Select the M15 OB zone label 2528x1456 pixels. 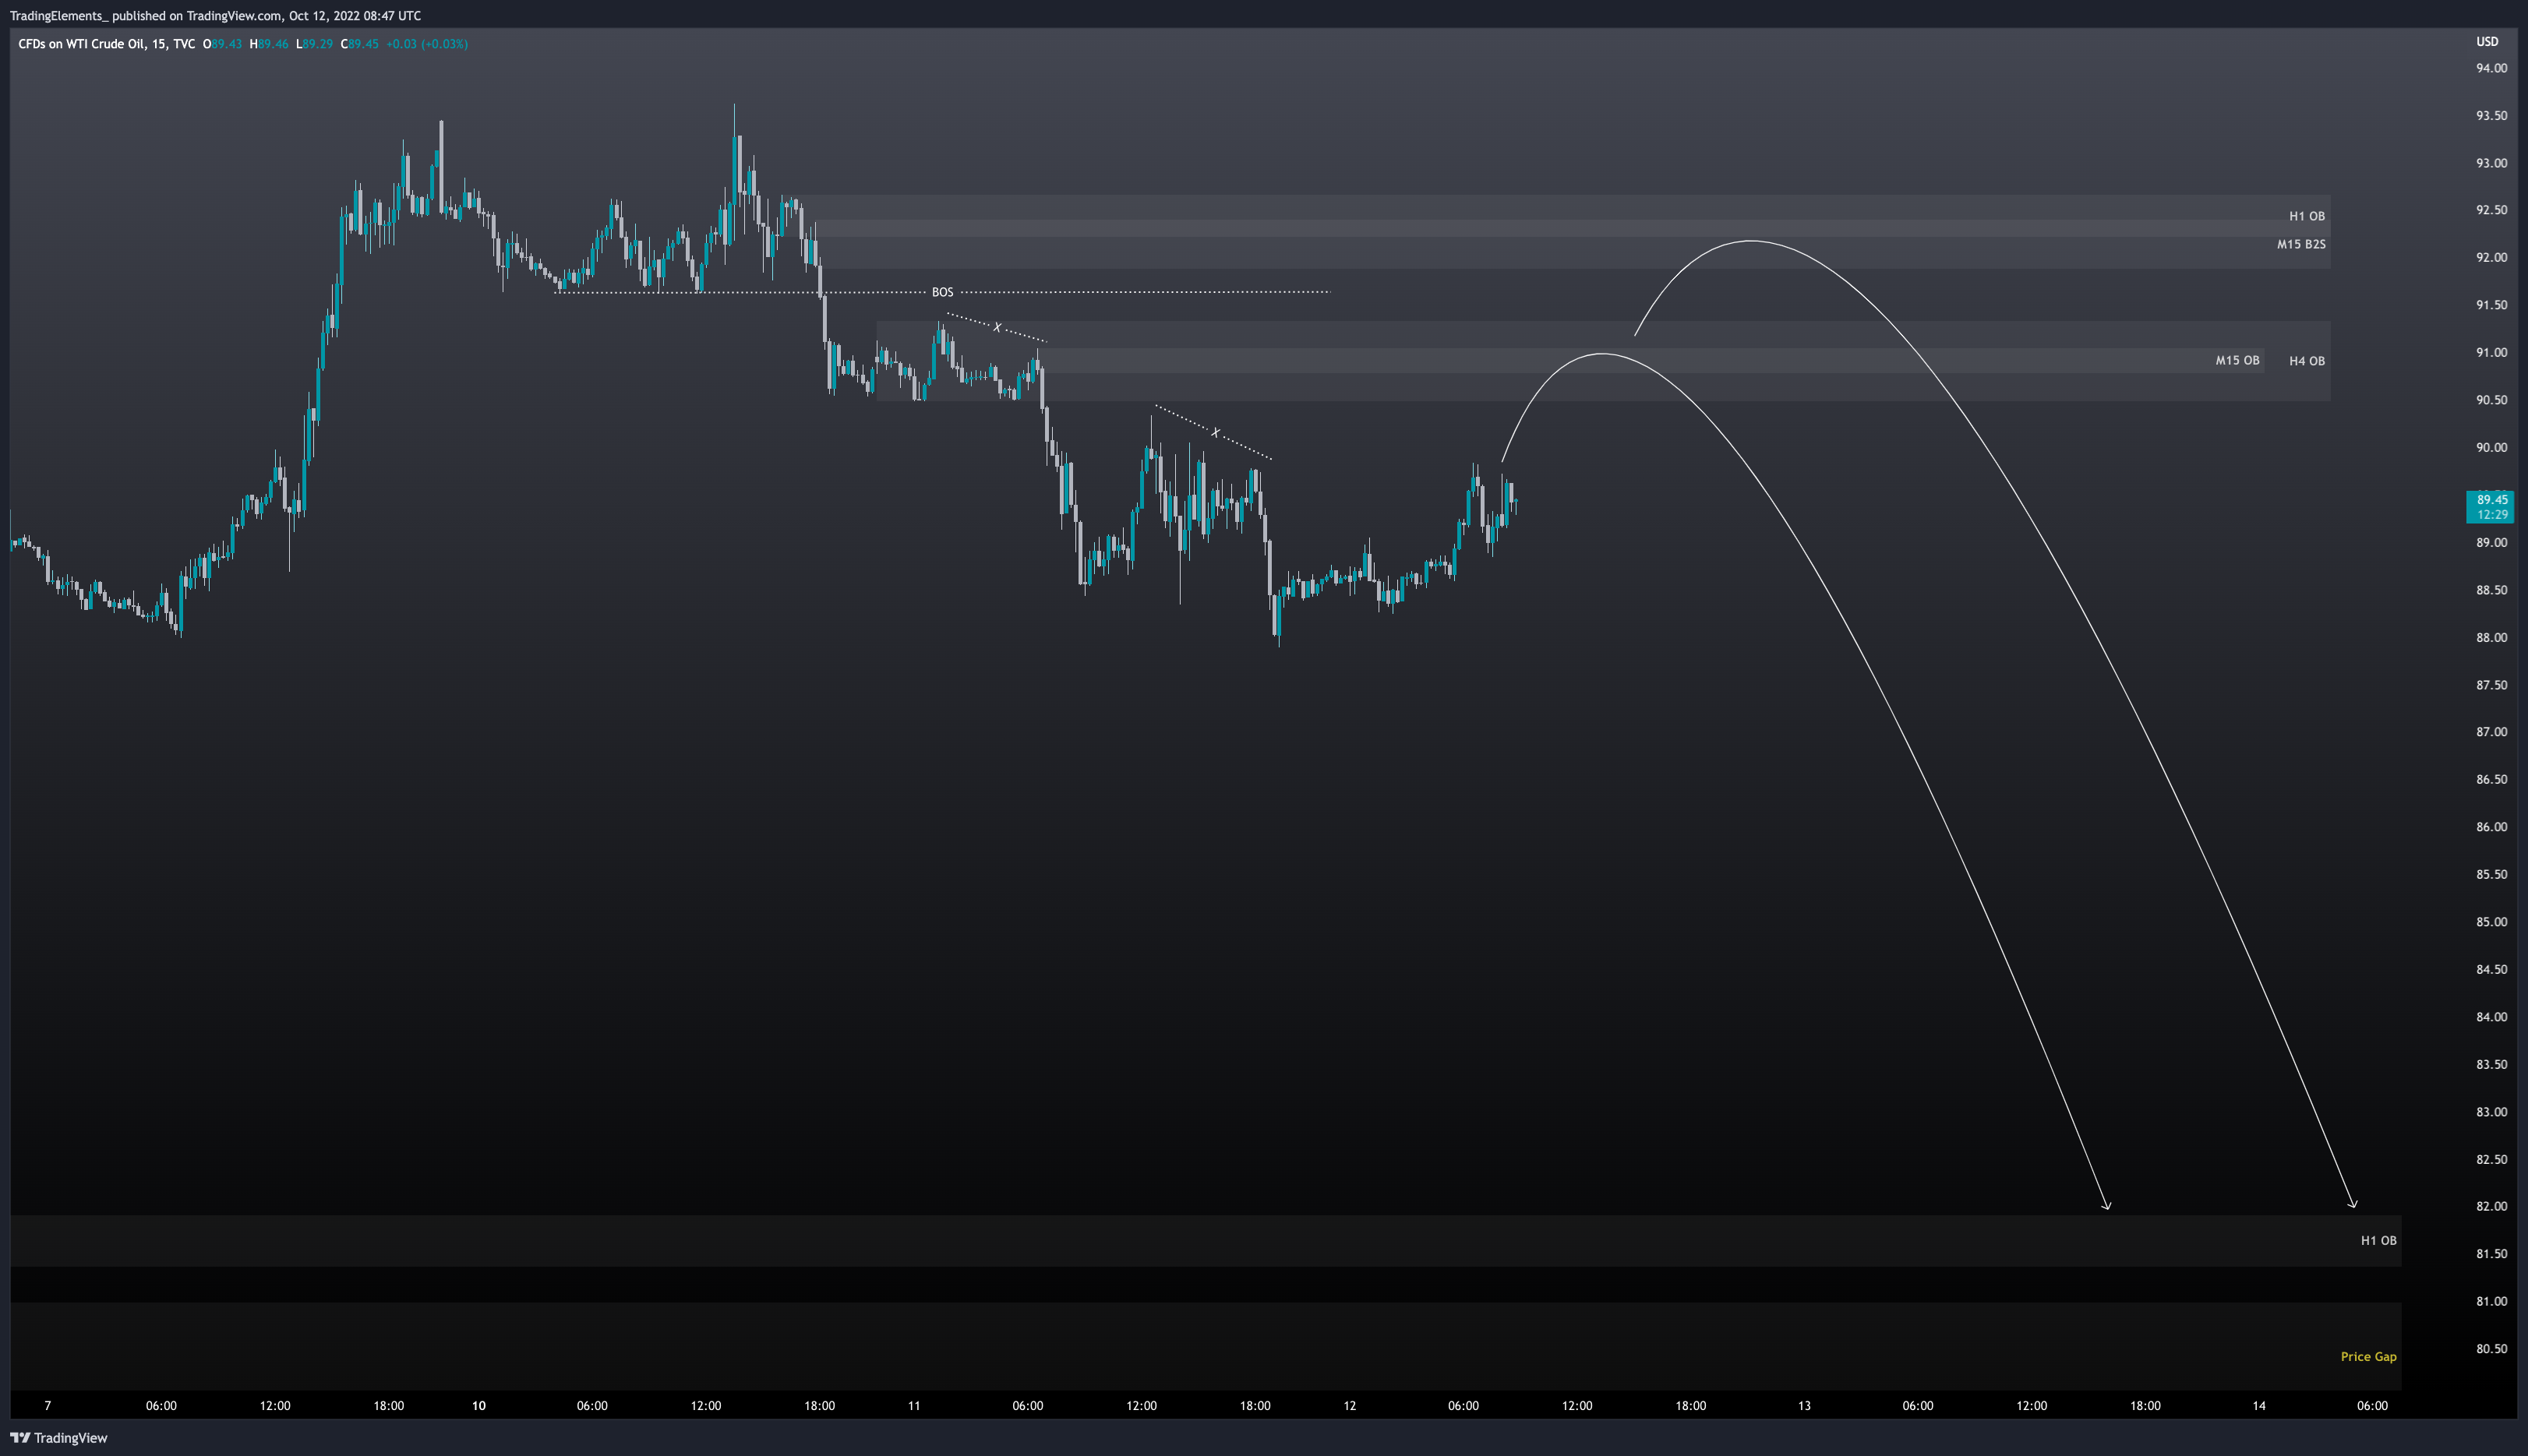point(2237,361)
